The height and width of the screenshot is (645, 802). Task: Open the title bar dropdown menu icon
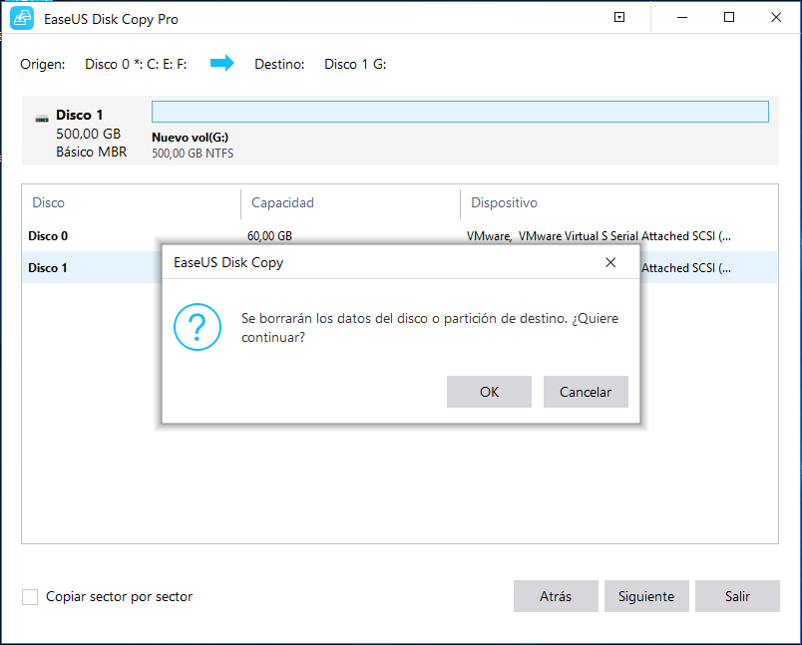(x=619, y=17)
